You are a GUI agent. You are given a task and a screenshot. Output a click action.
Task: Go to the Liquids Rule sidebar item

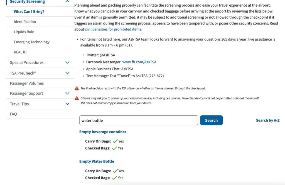[x=24, y=32]
